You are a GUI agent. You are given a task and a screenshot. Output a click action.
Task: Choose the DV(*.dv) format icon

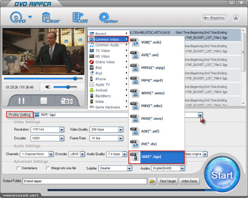[134, 144]
